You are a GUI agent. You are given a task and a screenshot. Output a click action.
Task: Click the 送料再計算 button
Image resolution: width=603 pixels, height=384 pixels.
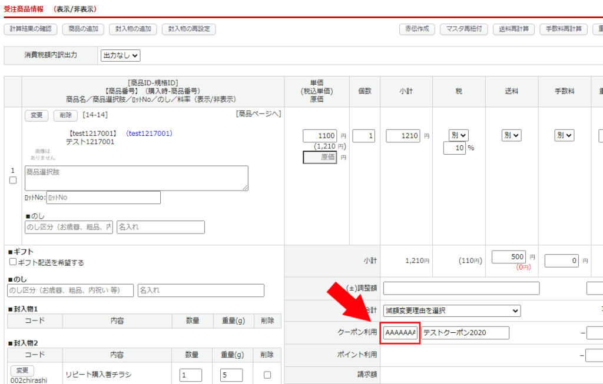point(513,29)
